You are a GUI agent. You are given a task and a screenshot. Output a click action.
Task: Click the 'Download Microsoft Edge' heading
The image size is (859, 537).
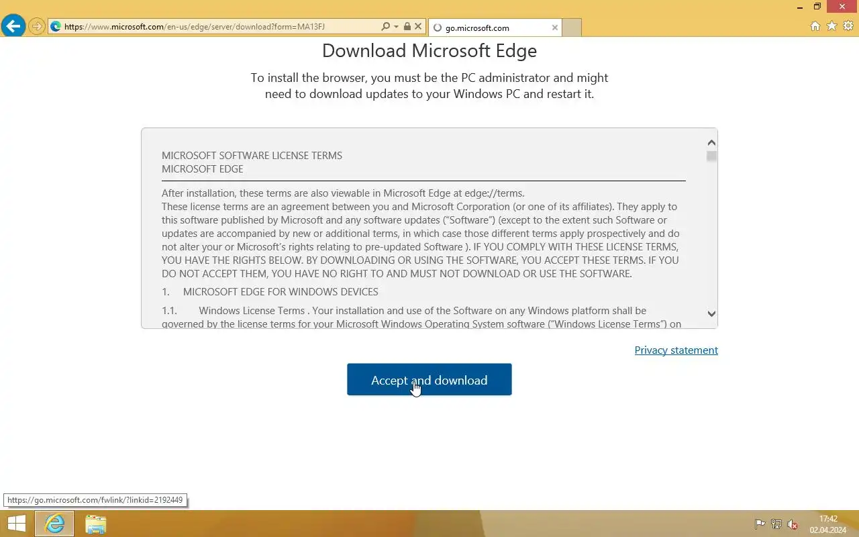coord(429,50)
